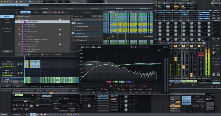Image resolution: width=221 pixels, height=116 pixels.
Task: Toggle the Presets checkbox
Action: point(63,12)
